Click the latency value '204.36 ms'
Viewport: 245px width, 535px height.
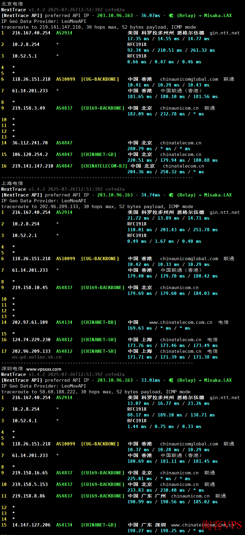coord(140,172)
